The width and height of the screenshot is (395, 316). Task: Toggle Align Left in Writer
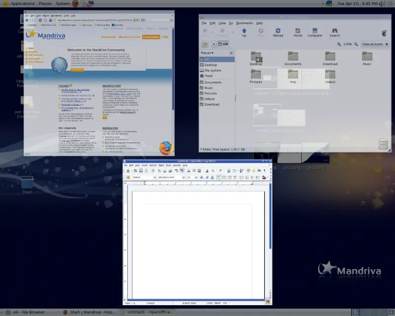click(219, 177)
